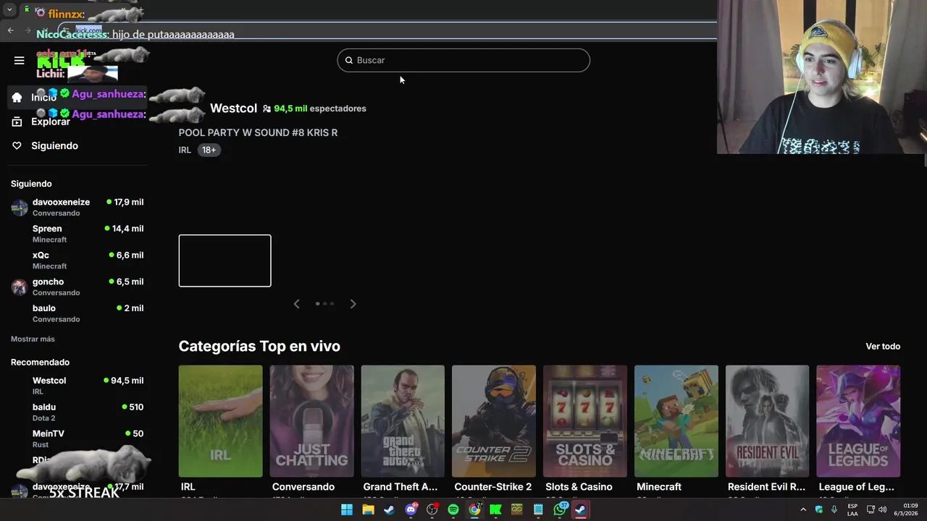Open Counter-Strike 2 category card
This screenshot has width=927, height=521.
click(494, 421)
